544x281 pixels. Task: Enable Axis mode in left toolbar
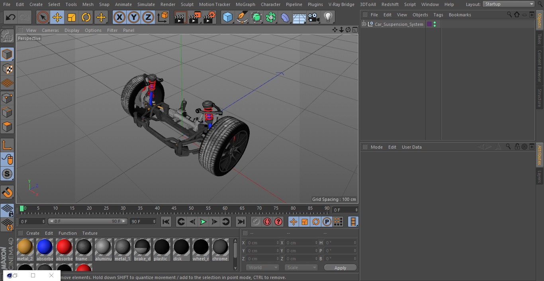(7, 145)
